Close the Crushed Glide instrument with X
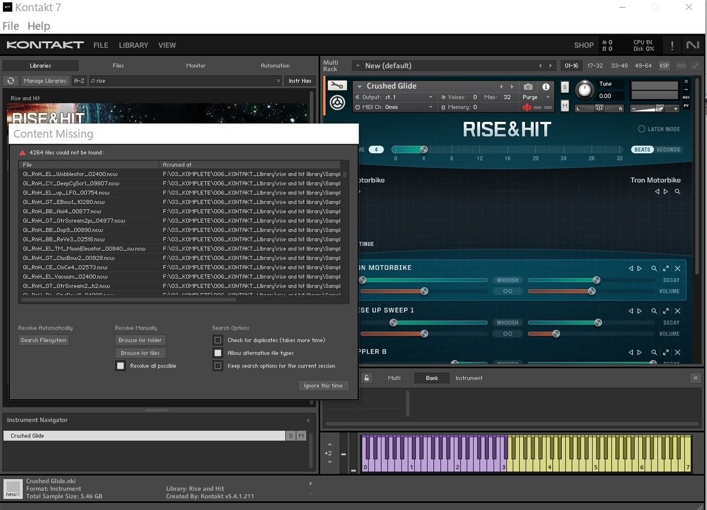 686,82
